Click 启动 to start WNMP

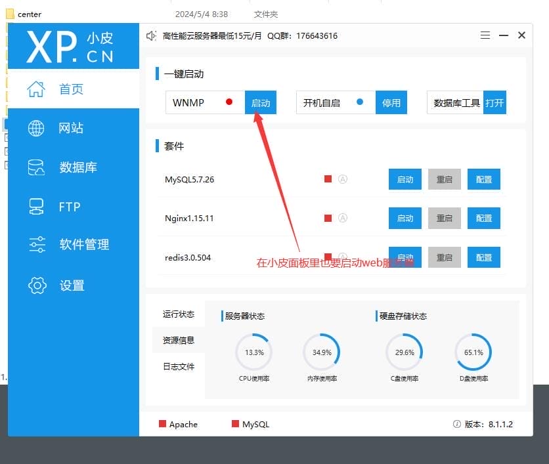[261, 102]
